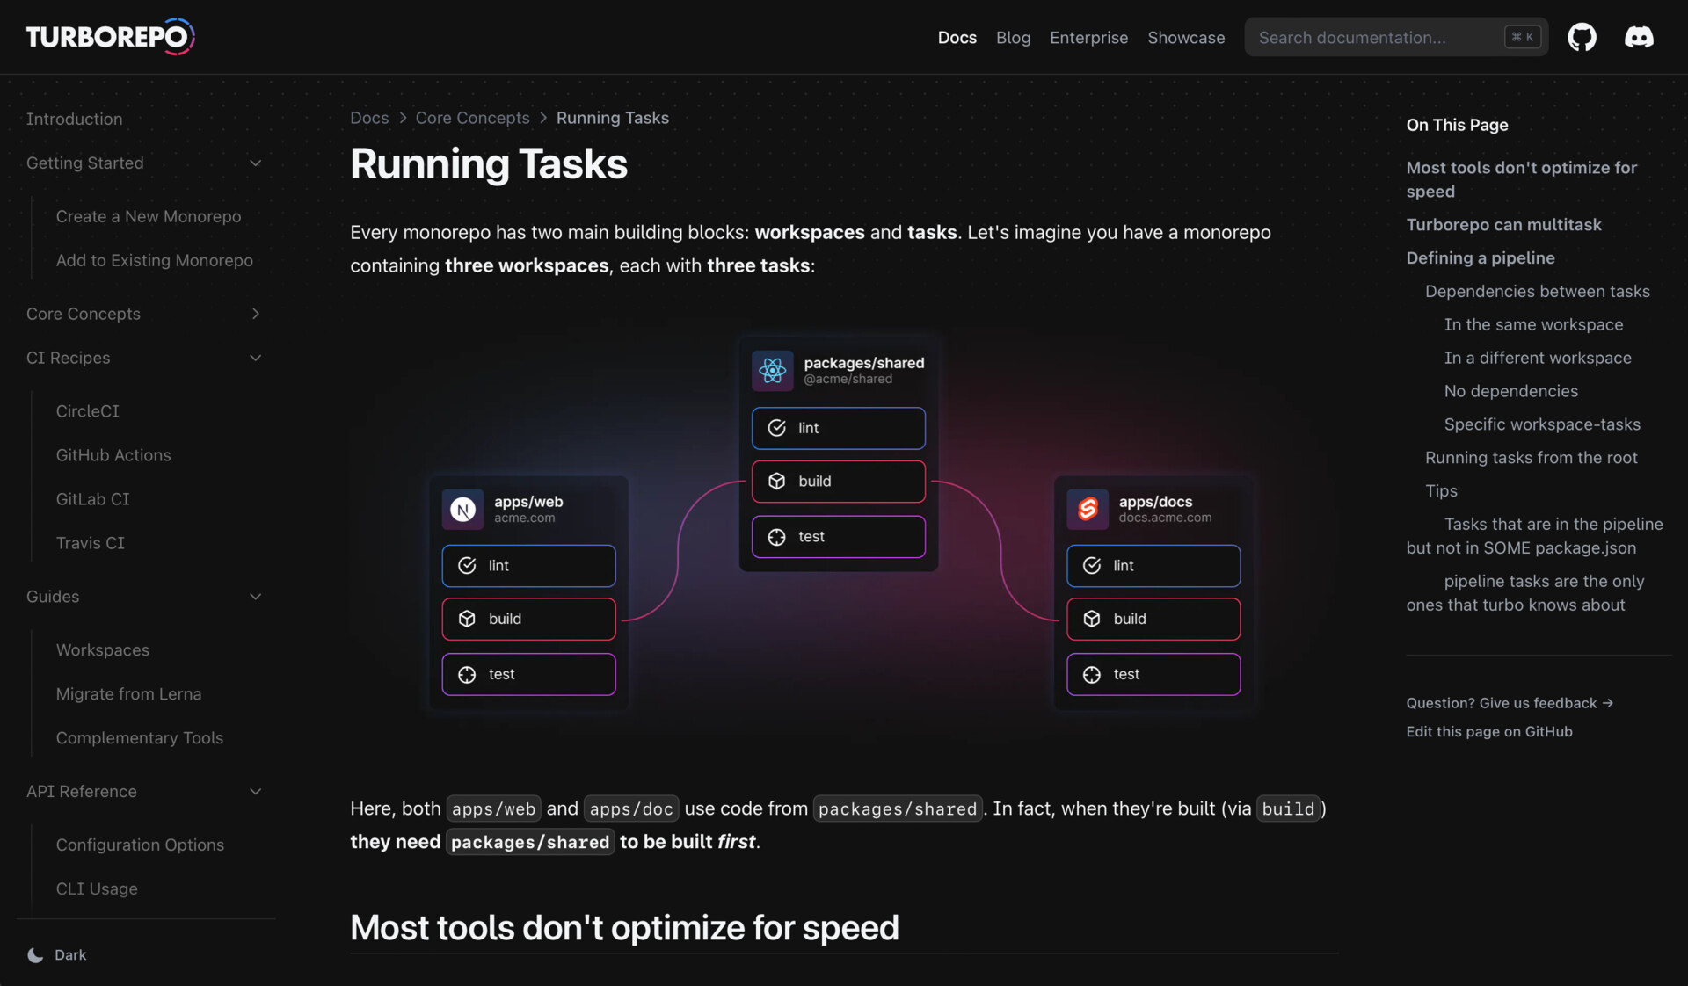The height and width of the screenshot is (986, 1688).
Task: Click the Turborepo logo
Action: click(111, 37)
